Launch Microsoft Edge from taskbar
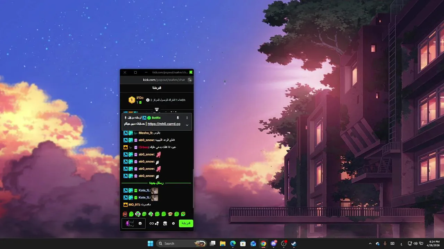This screenshot has width=444, height=249. 233,243
